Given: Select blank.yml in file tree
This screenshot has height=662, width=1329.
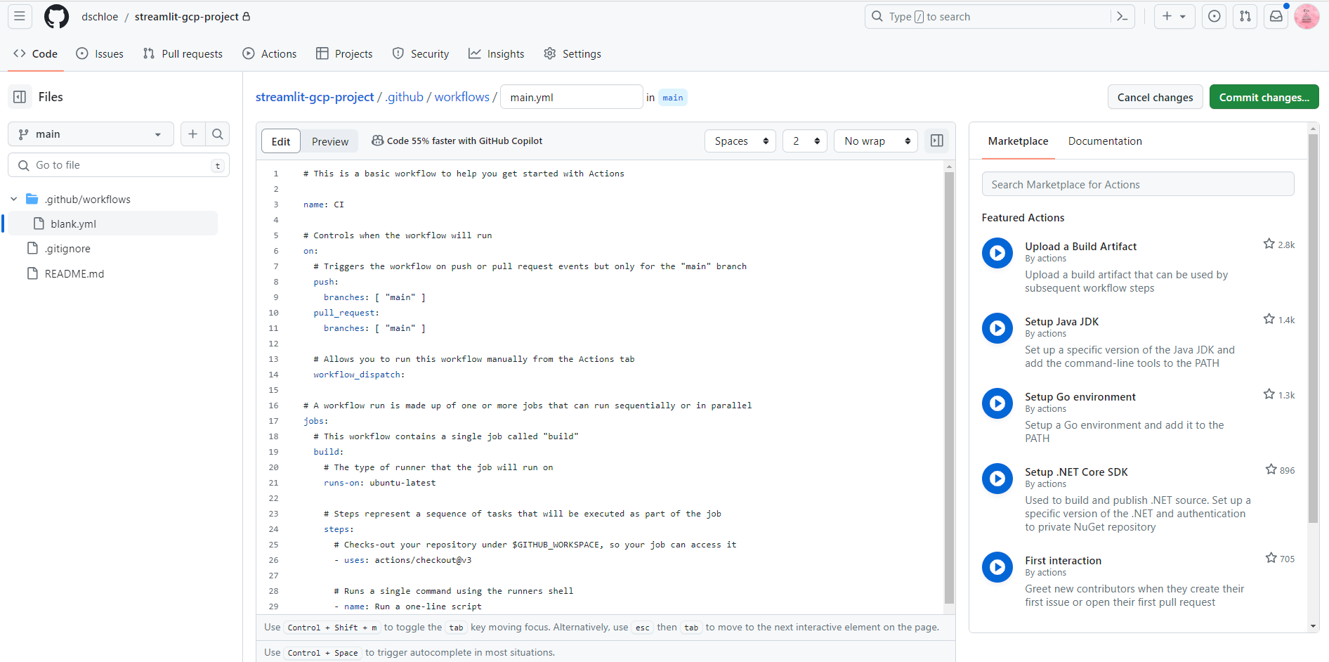Looking at the screenshot, I should [112, 223].
